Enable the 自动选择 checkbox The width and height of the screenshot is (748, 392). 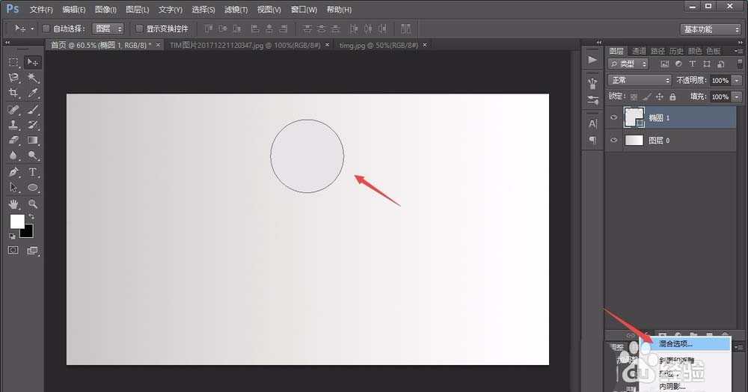coord(46,29)
